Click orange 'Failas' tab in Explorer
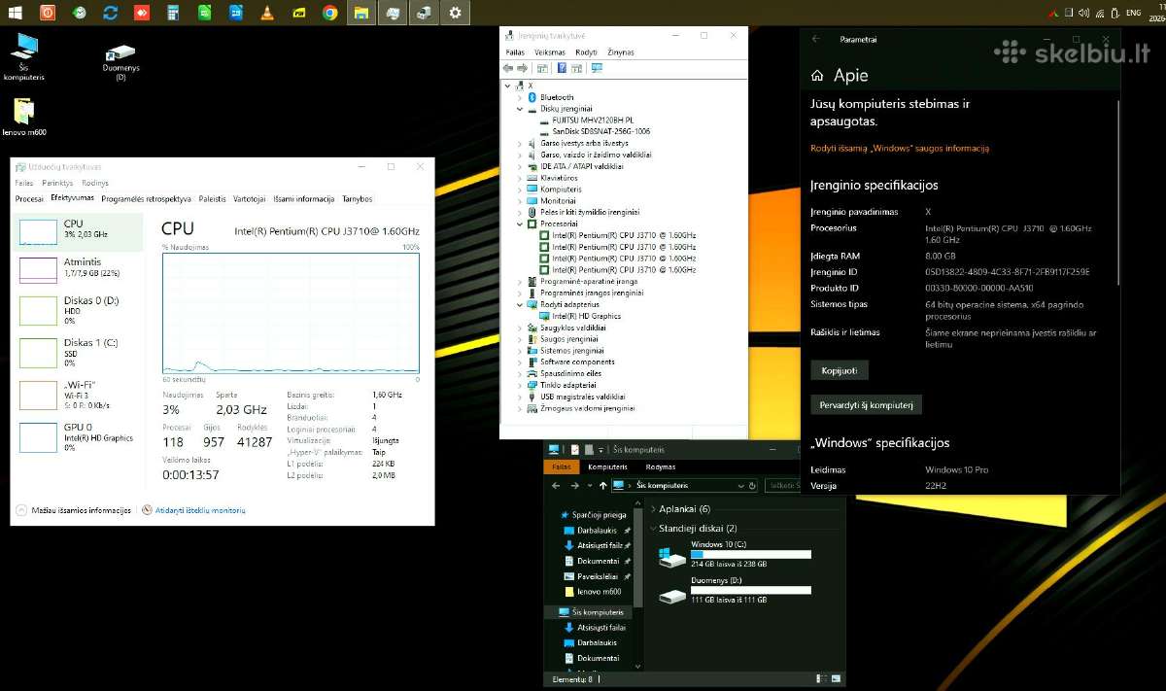This screenshot has width=1166, height=691. (x=561, y=466)
